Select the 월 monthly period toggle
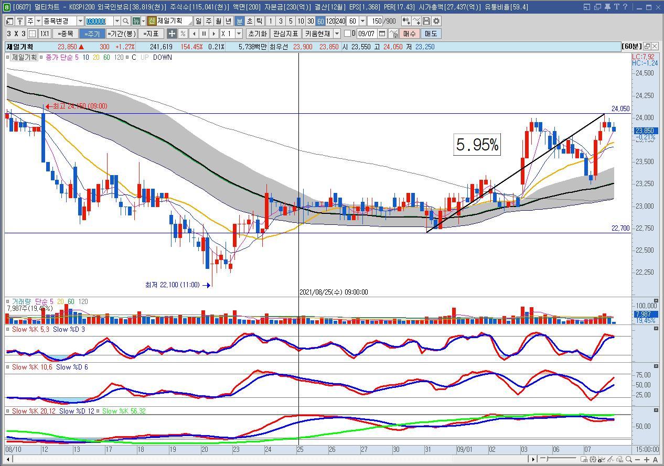 coord(218,21)
